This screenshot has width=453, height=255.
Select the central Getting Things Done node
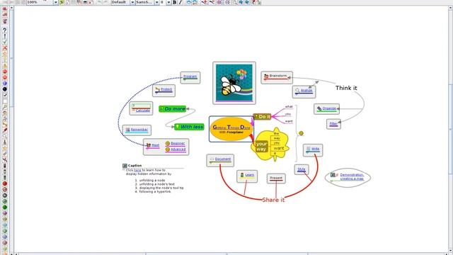click(x=231, y=129)
